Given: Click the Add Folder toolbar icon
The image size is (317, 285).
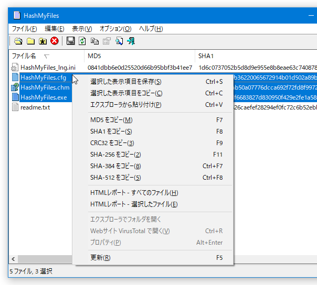Looking at the screenshot, I should (x=30, y=41).
